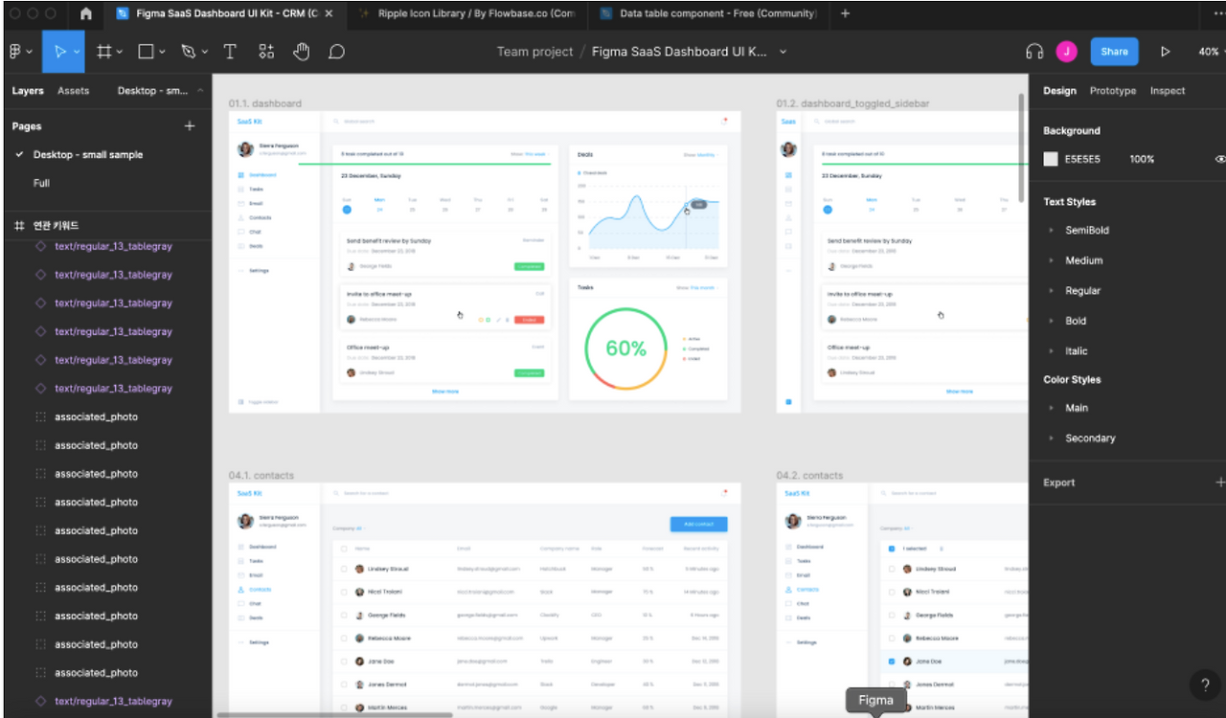This screenshot has height=718, width=1226.
Task: Select the Text tool
Action: (230, 52)
